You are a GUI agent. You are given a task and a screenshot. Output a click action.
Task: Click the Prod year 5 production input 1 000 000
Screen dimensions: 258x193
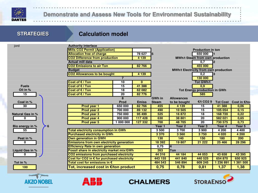coord(123,122)
